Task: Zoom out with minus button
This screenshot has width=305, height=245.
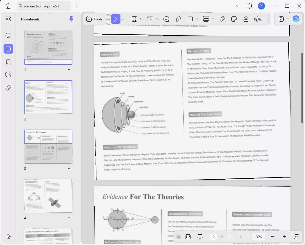Action: click(x=273, y=237)
